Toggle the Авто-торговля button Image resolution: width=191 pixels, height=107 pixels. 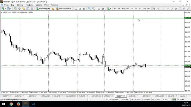pos(64,9)
